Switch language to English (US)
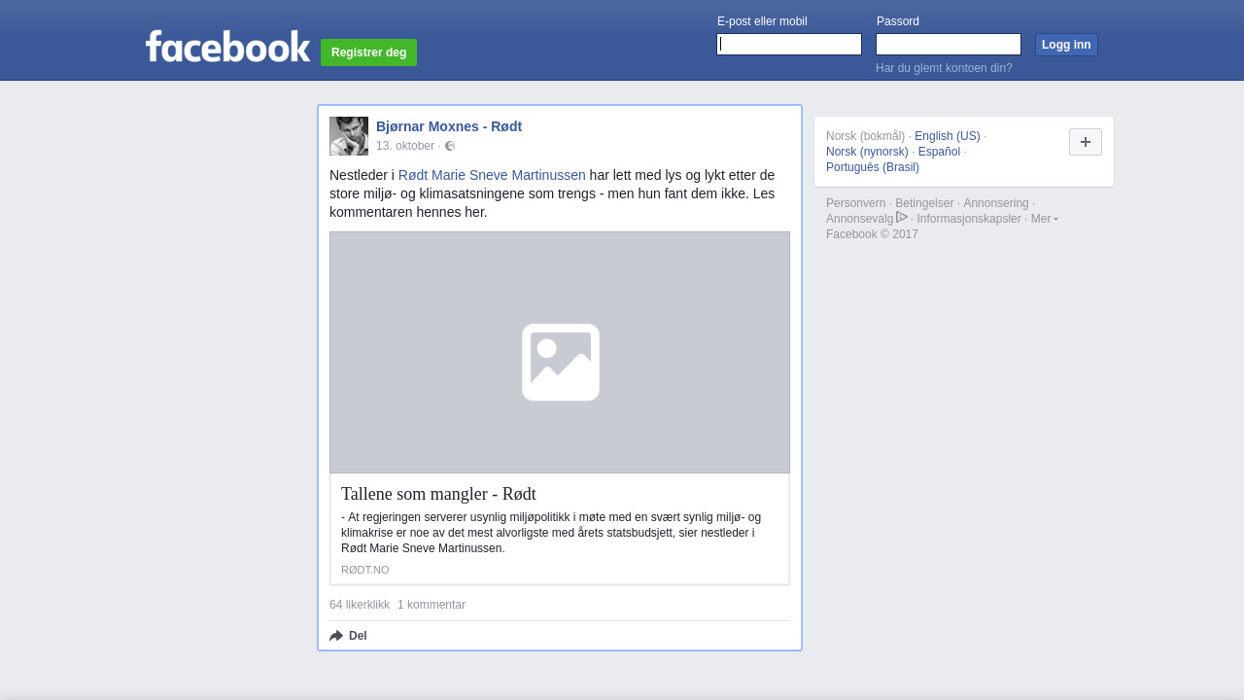This screenshot has height=700, width=1244. (x=948, y=136)
